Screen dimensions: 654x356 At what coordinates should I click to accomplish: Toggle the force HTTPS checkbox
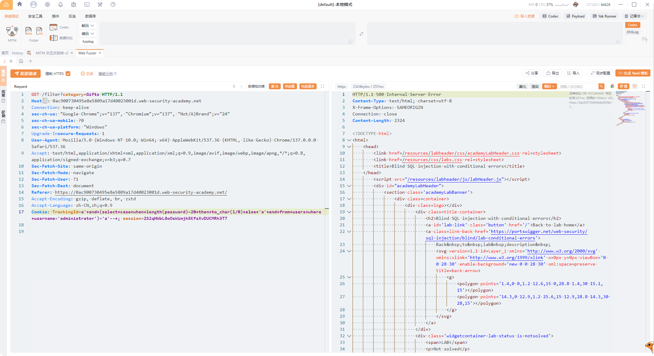click(x=68, y=74)
